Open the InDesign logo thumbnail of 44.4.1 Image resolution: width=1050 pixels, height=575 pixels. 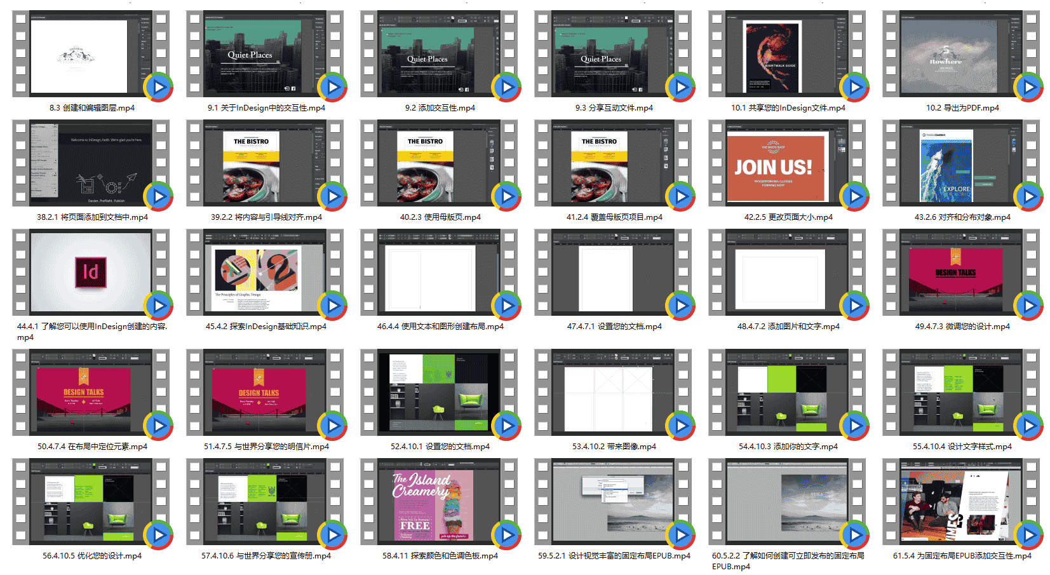tap(91, 272)
